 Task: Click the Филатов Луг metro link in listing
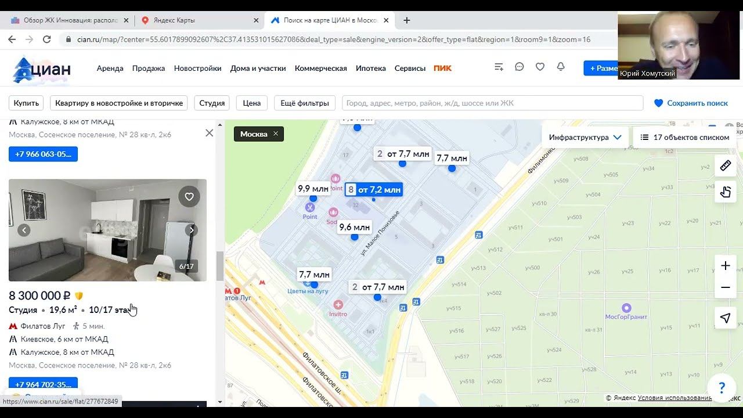(x=43, y=326)
